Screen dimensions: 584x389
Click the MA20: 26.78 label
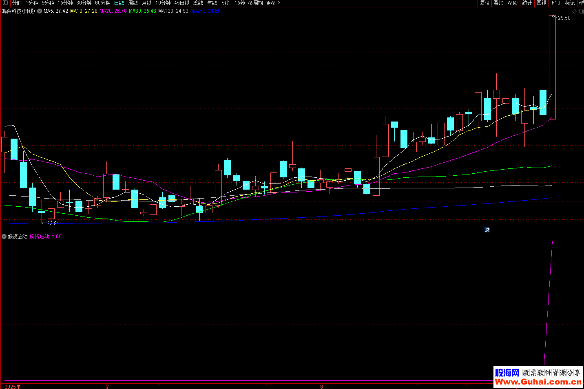point(113,11)
